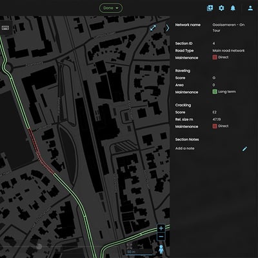Click the 'Long term' maintenance text
This screenshot has width=258, height=258.
pyautogui.click(x=227, y=92)
